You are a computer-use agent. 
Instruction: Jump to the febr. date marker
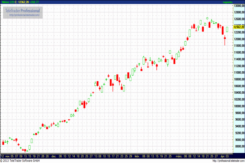click(137, 156)
